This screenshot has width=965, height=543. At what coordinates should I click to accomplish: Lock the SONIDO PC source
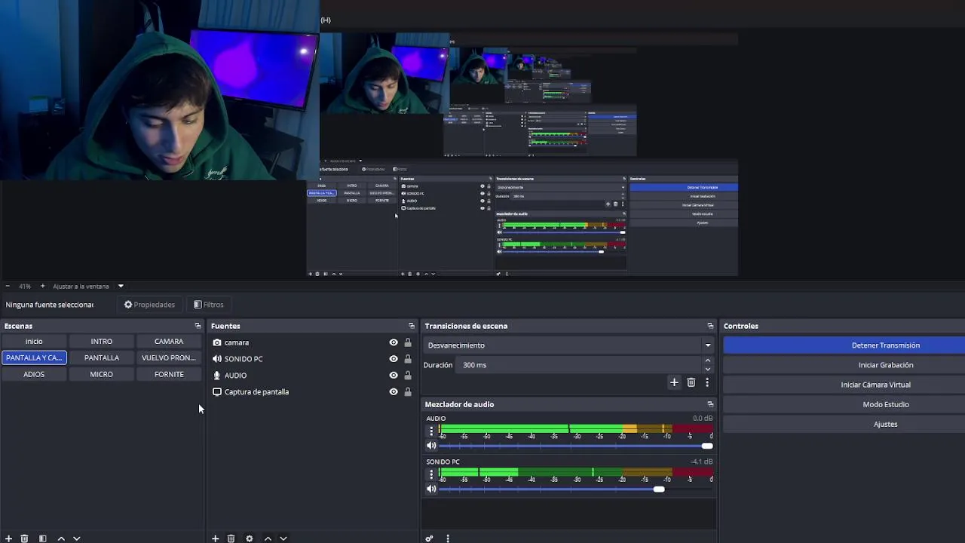(x=408, y=359)
